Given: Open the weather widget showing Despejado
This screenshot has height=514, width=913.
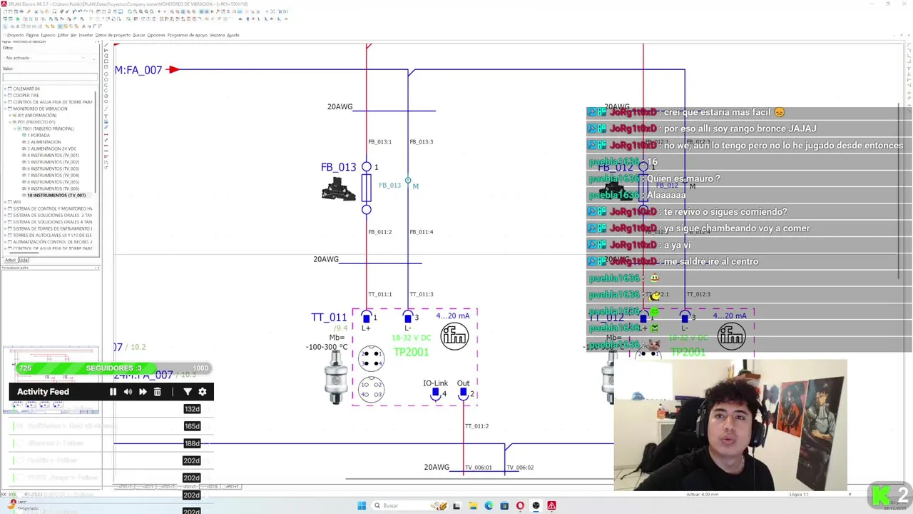Looking at the screenshot, I should (21, 505).
